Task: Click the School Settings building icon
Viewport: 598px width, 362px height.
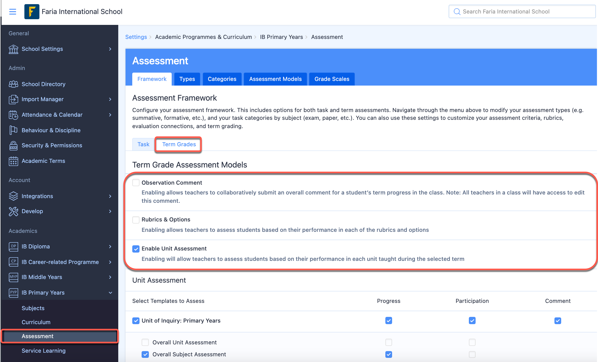Action: click(x=13, y=49)
